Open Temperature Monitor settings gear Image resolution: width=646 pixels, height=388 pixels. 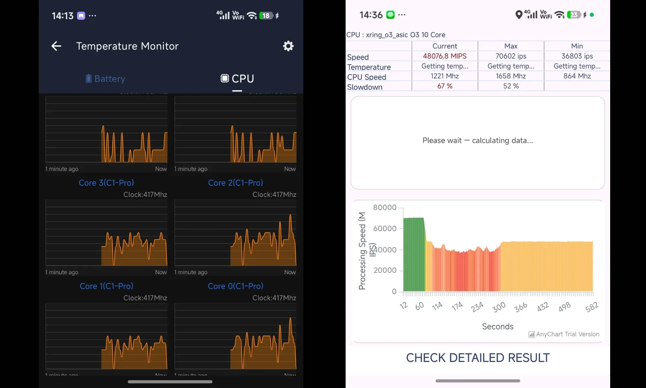point(288,46)
